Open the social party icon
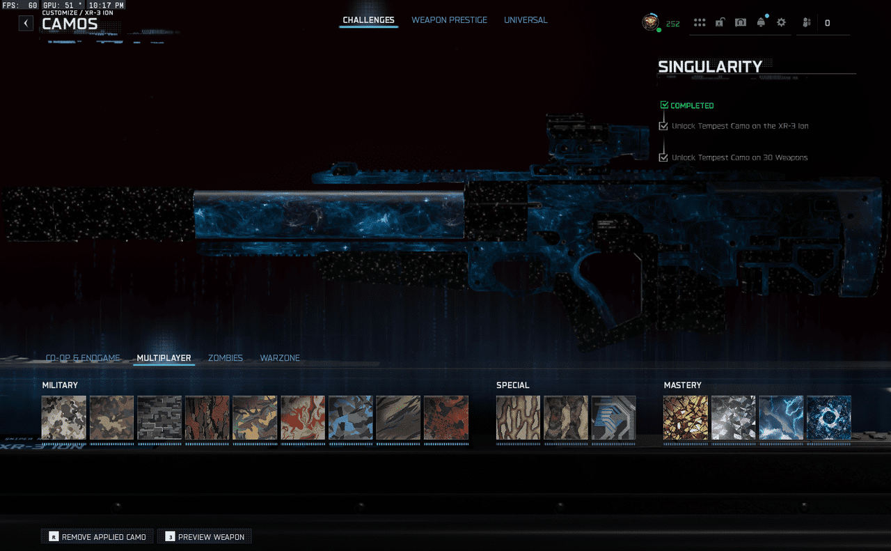 (x=806, y=23)
